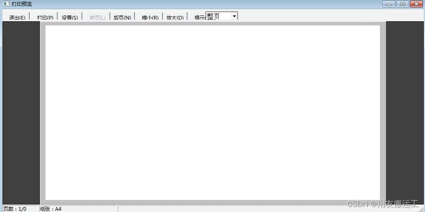Click the 打印预览 window title text
Screen dimensions: 425x212
pos(22,4)
